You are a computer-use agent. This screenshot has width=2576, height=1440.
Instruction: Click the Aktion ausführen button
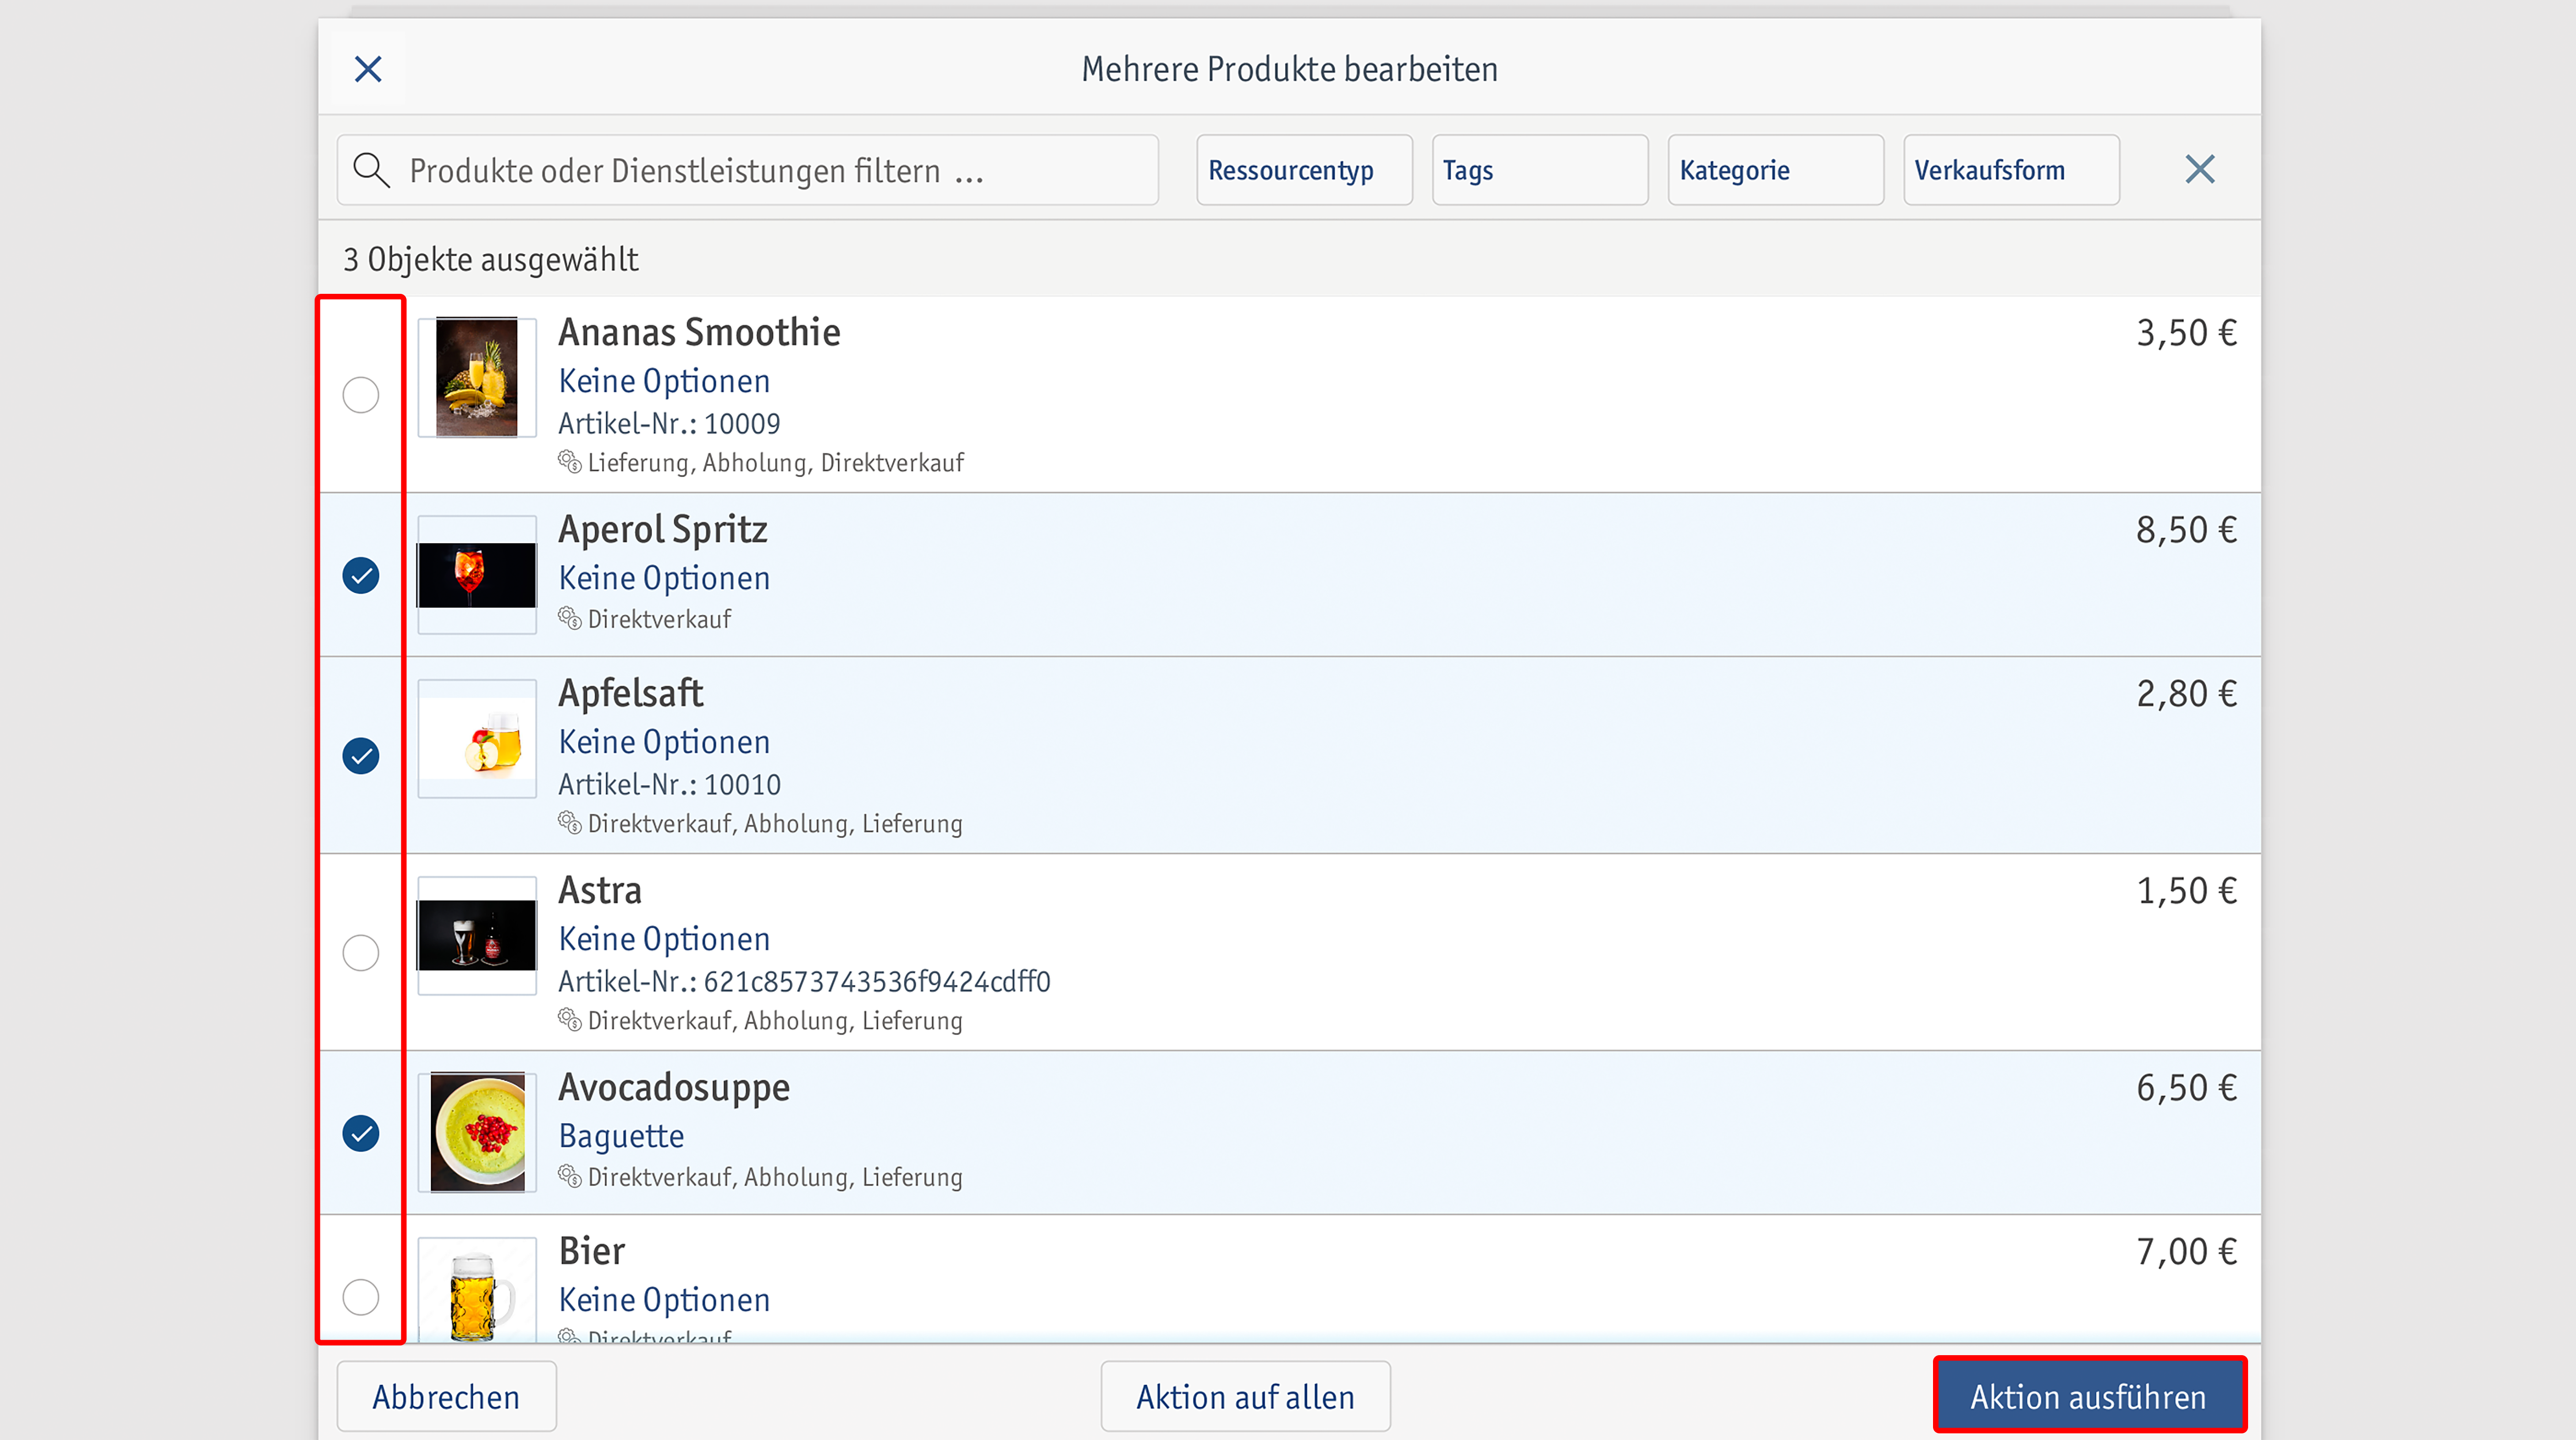[2089, 1396]
